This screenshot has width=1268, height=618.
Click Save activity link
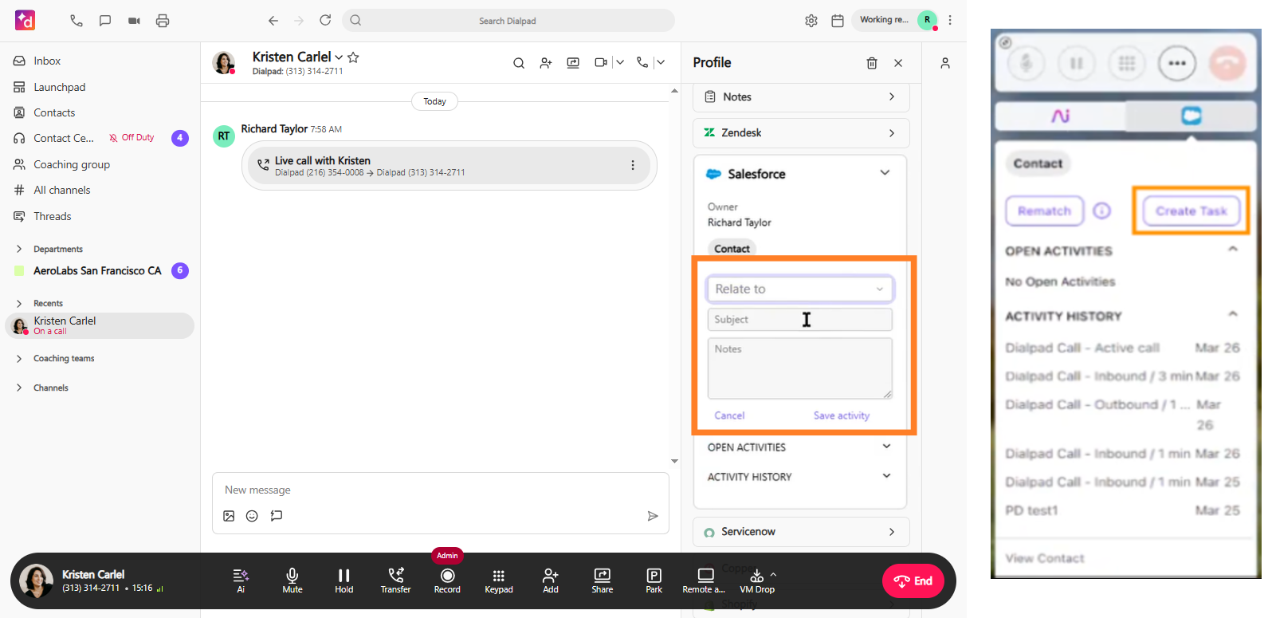(841, 415)
